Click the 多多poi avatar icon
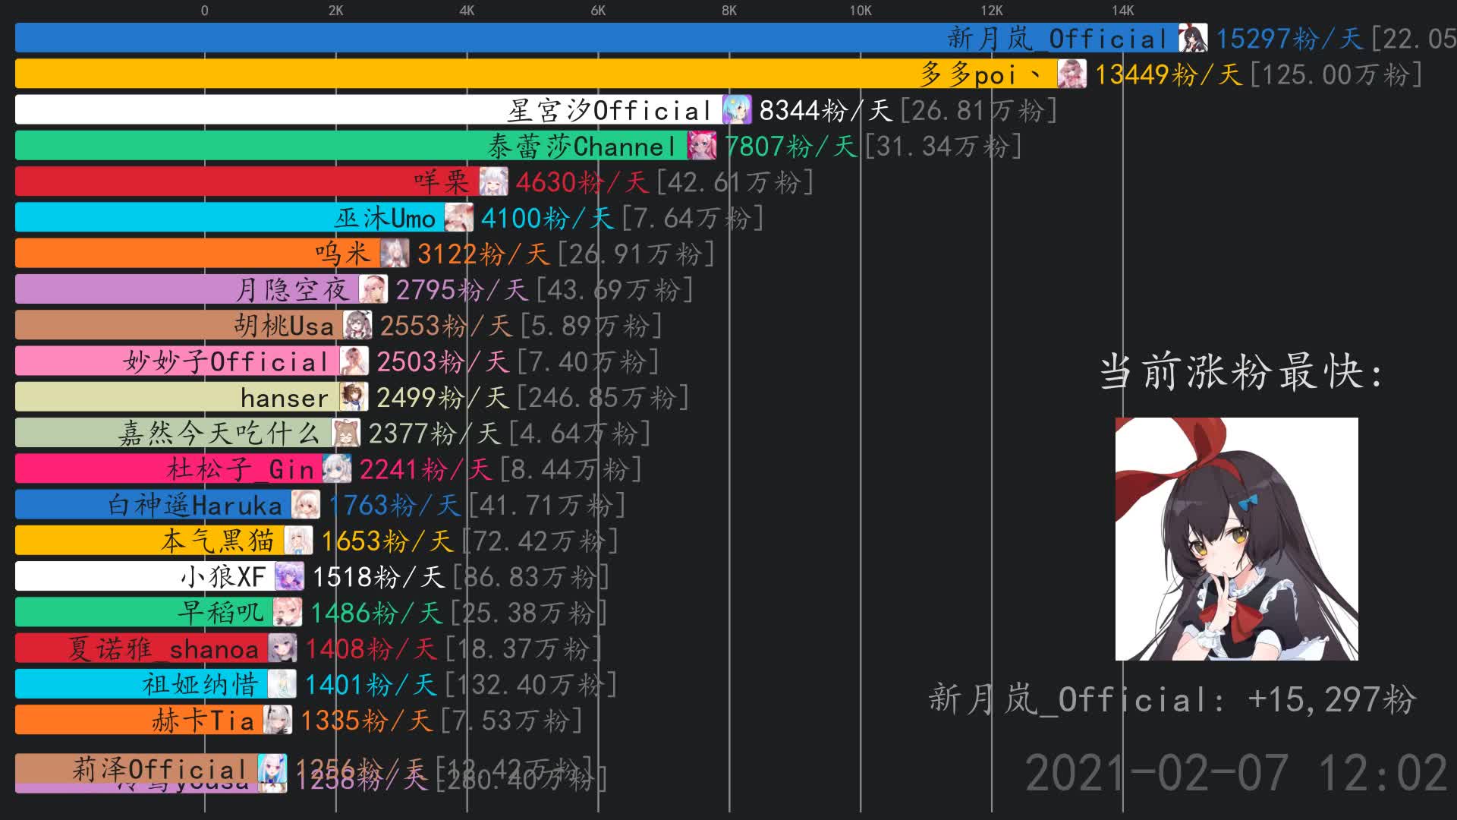Screen dimensions: 1457x820 click(1071, 75)
